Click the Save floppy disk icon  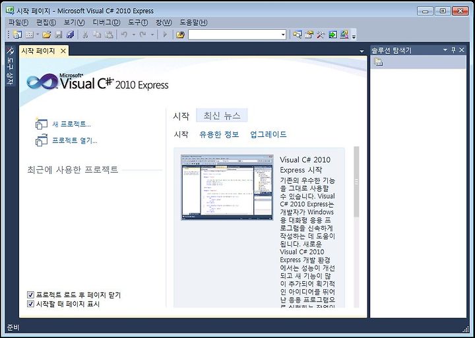(x=59, y=35)
